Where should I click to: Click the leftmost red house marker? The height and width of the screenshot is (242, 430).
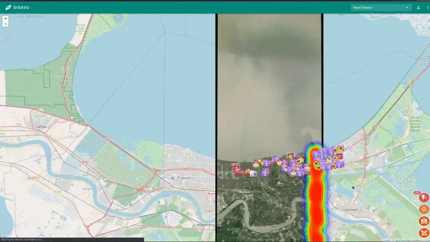235,166
